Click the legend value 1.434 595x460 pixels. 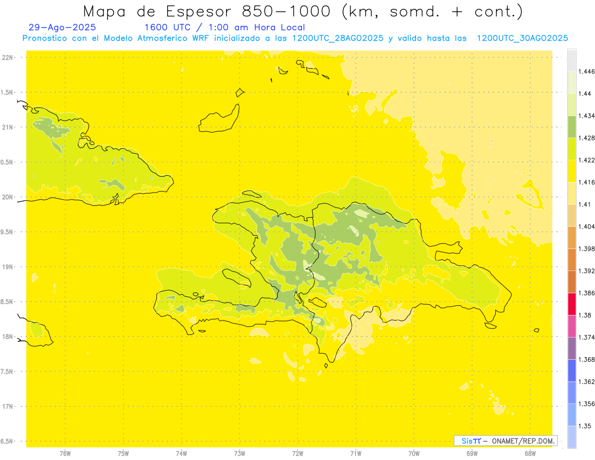click(587, 116)
